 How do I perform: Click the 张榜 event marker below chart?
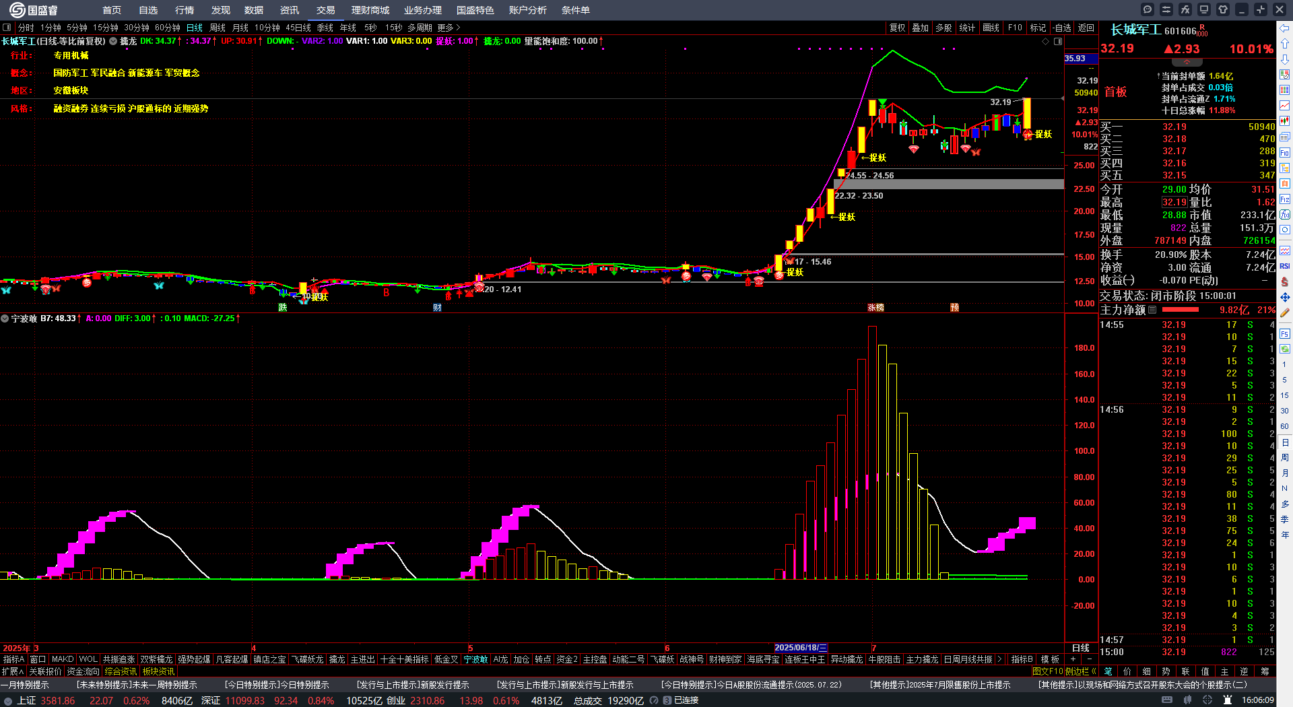coord(875,307)
